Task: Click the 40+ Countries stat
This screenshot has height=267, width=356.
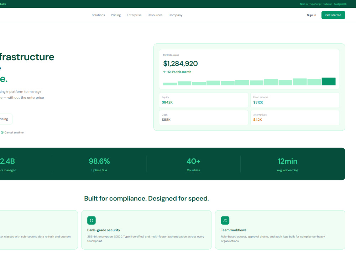Action: click(193, 164)
